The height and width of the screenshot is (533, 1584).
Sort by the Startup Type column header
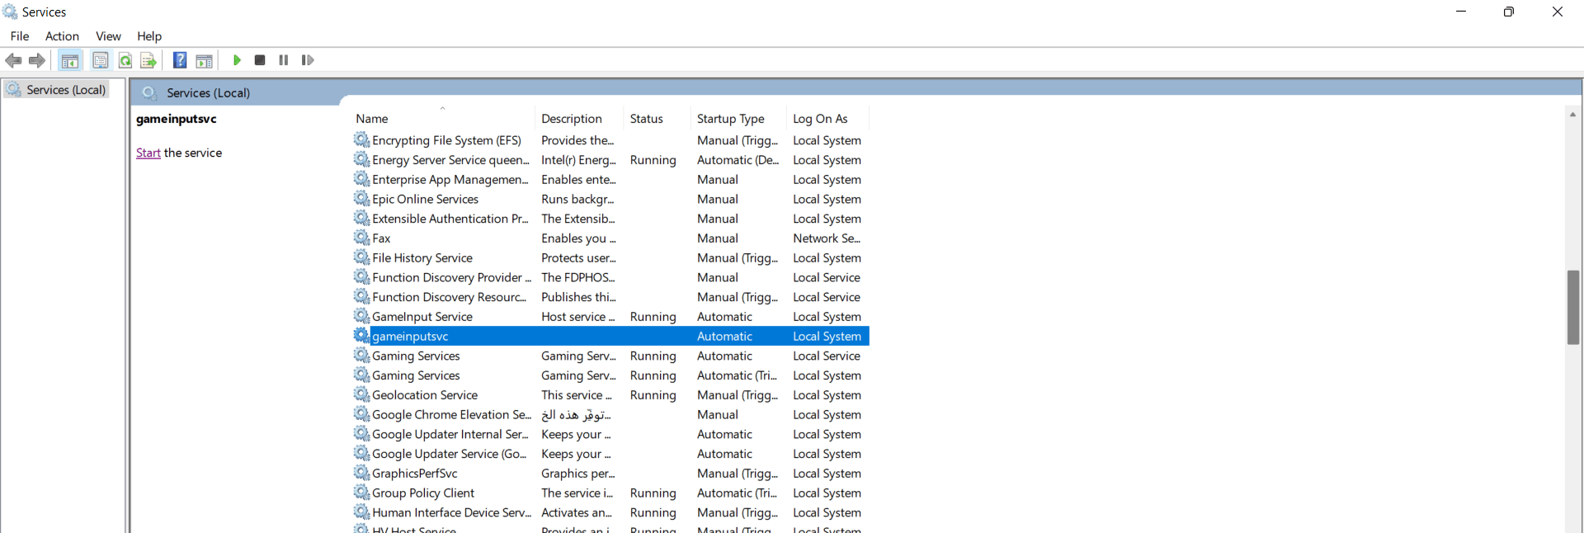738,119
